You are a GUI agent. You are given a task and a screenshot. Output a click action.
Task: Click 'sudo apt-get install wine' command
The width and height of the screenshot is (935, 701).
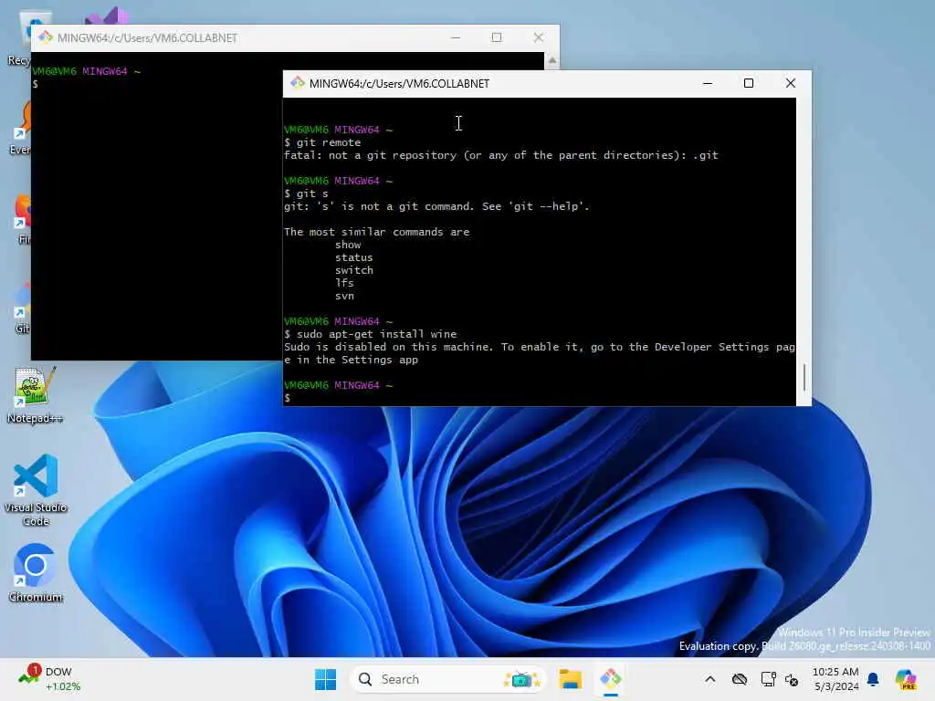[371, 334]
